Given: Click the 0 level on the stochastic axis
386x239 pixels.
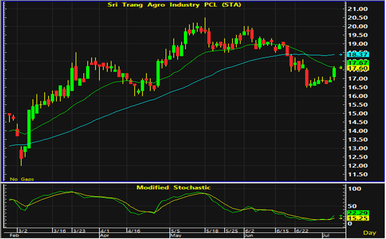Looking at the screenshot, I should pyautogui.click(x=349, y=224).
